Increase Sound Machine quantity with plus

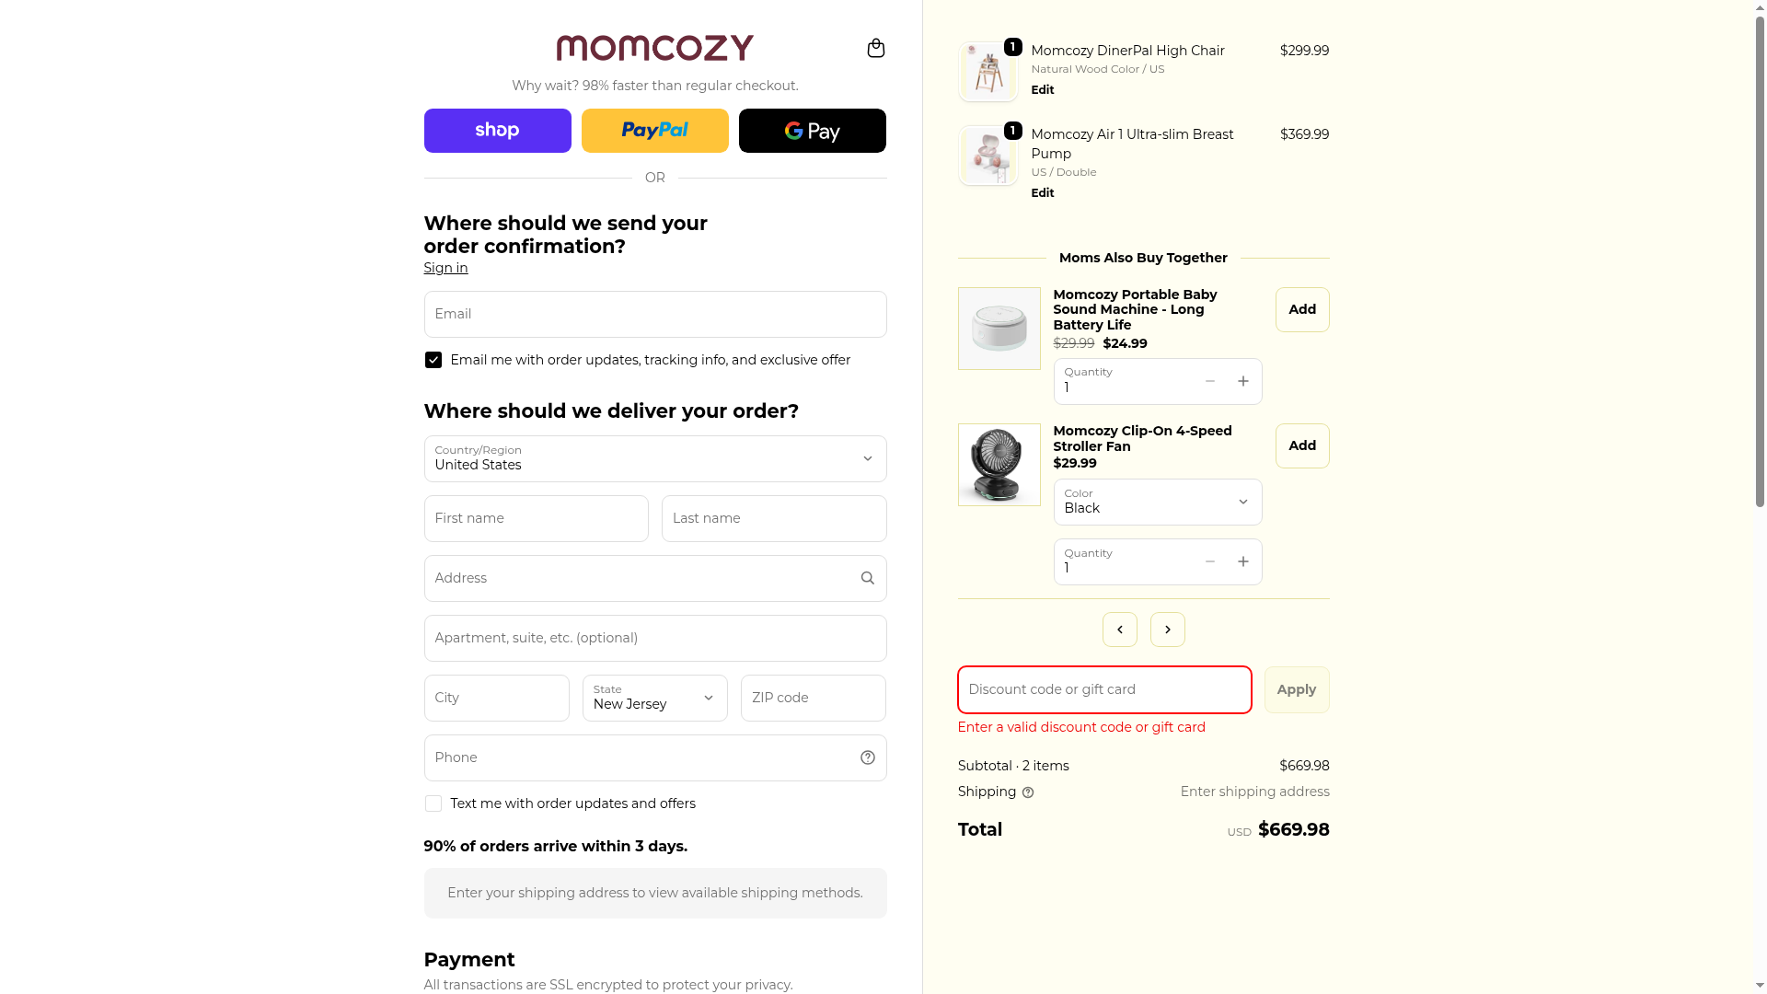(x=1242, y=381)
